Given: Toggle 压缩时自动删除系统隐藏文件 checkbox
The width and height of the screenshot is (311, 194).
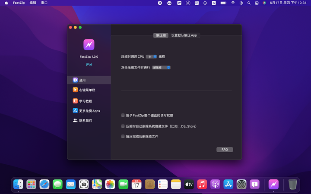Looking at the screenshot, I should [x=123, y=126].
